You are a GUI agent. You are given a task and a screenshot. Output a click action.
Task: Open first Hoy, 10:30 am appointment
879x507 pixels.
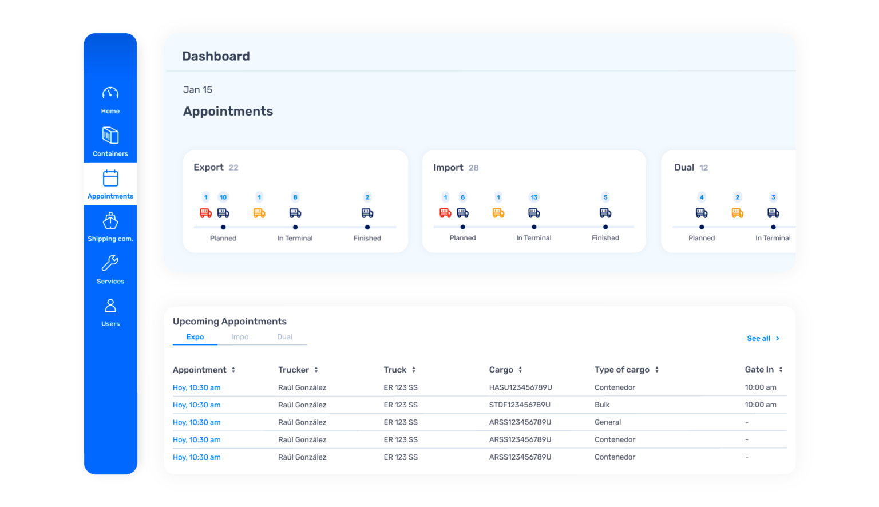pyautogui.click(x=196, y=387)
